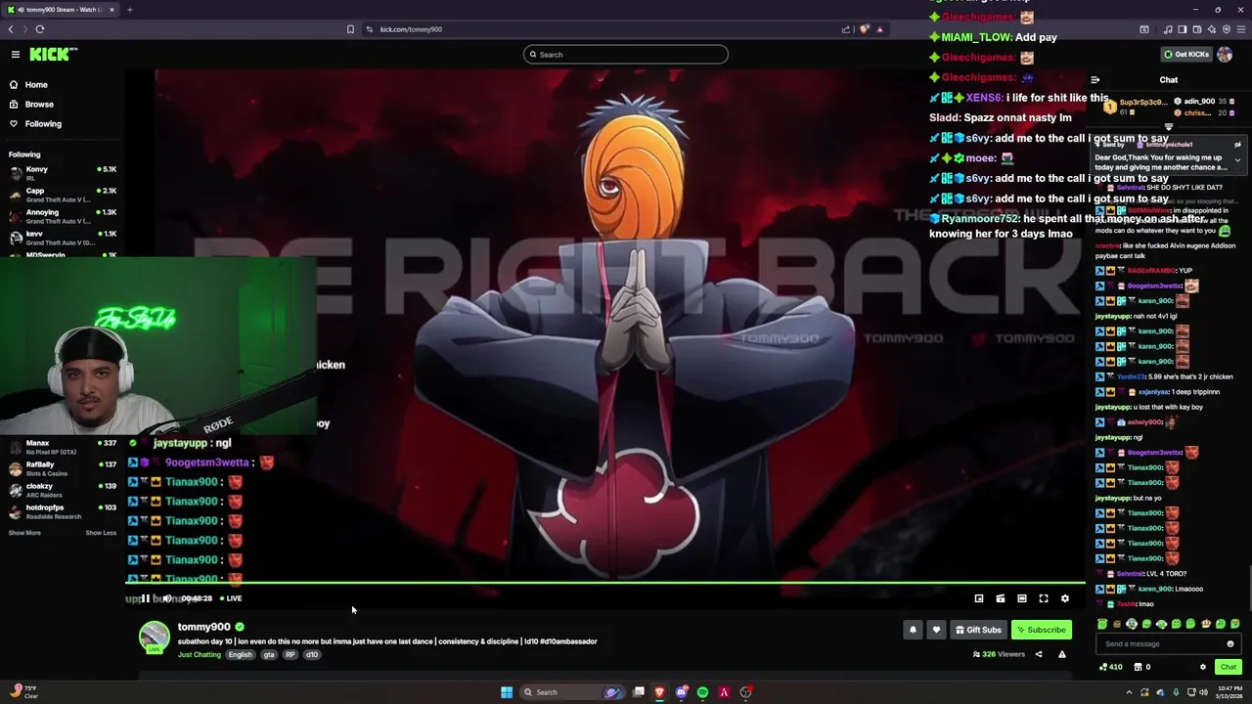The height and width of the screenshot is (704, 1252).
Task: Open Konvy's followed channel
Action: click(63, 172)
